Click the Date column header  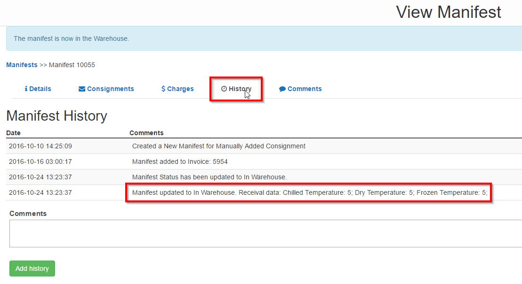coord(13,133)
